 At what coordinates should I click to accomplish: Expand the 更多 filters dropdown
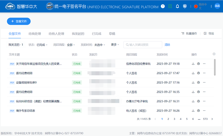[x=115, y=45]
